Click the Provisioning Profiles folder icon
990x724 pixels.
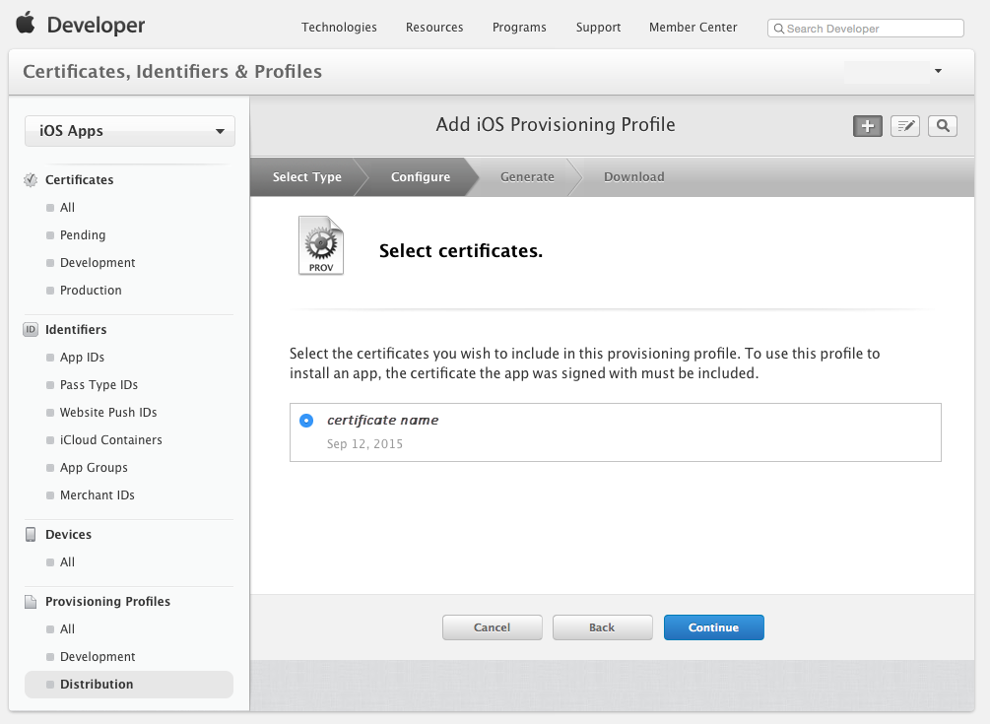(29, 601)
